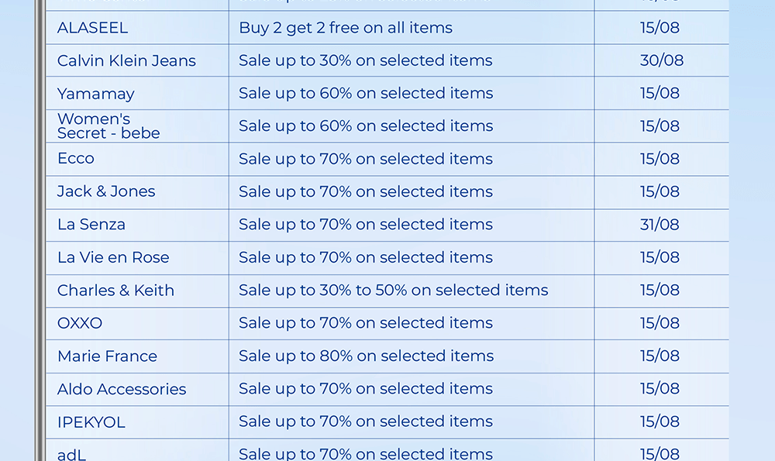Click the IPEKYOL brand name
This screenshot has height=461, width=775.
point(91,422)
